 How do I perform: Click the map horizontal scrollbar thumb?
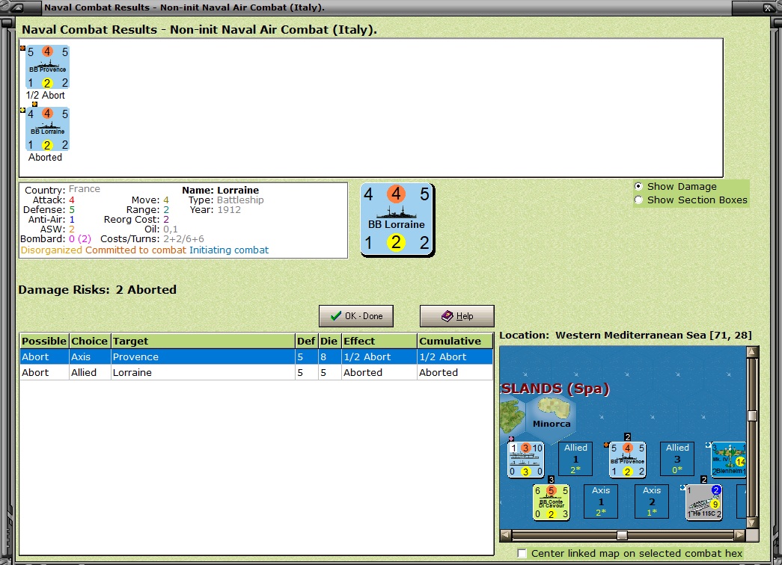click(x=622, y=535)
